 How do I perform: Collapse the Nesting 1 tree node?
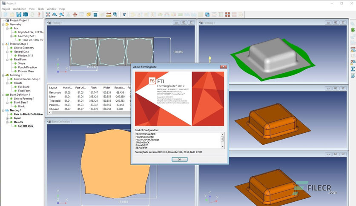click(x=3, y=110)
